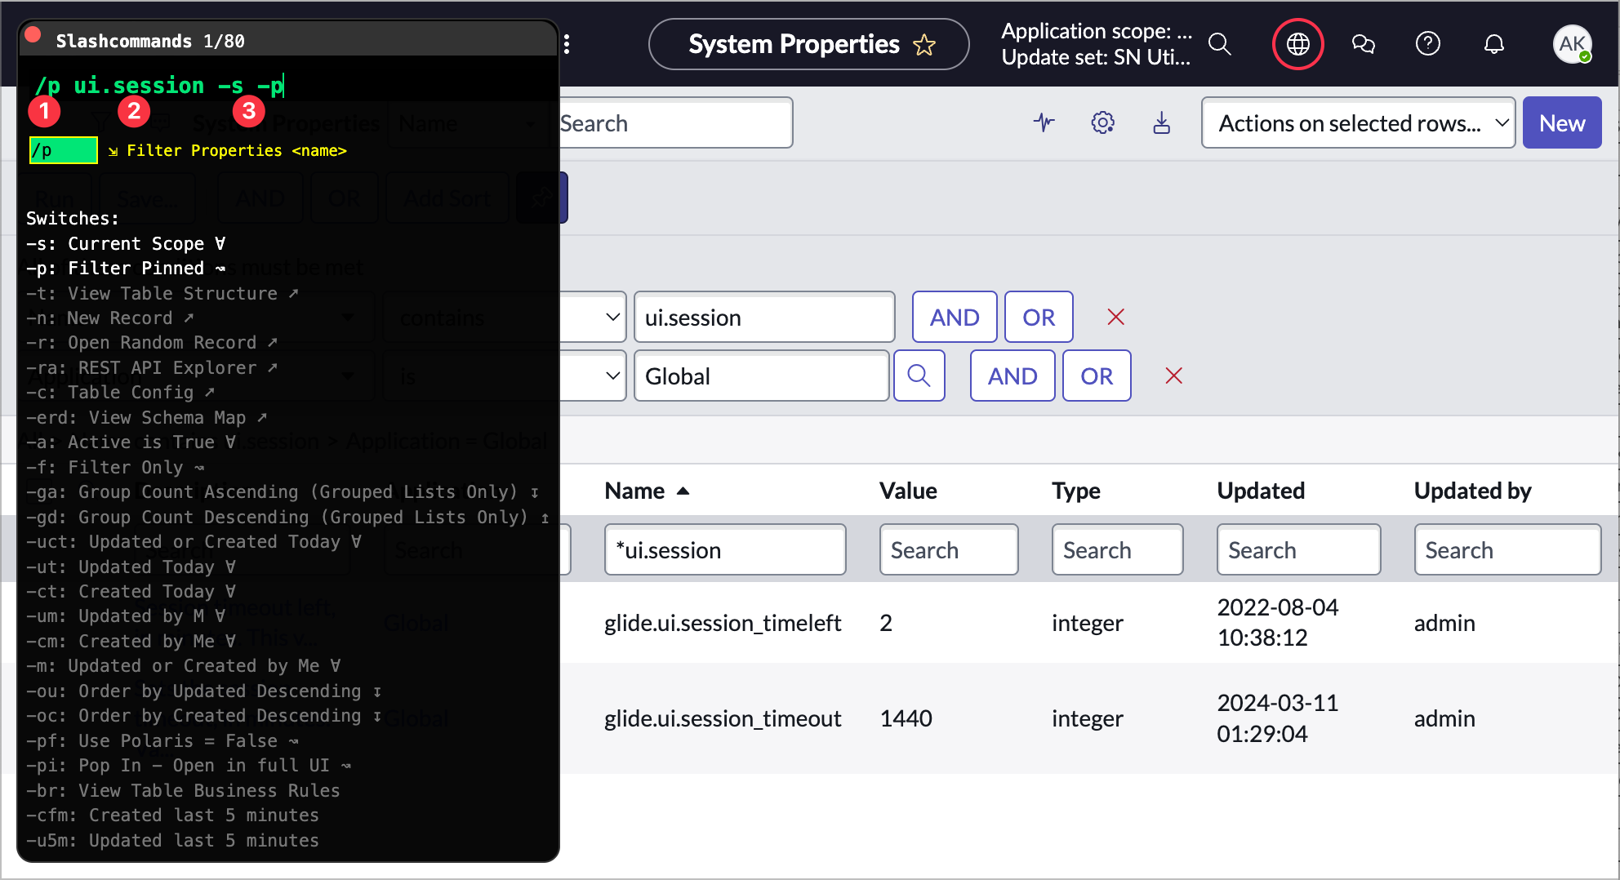The height and width of the screenshot is (880, 1620).
Task: Open the list activity stream icon
Action: (1045, 122)
